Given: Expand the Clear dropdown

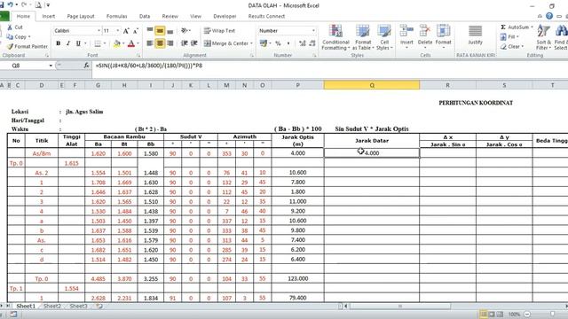Looking at the screenshot, I should click(x=523, y=47).
